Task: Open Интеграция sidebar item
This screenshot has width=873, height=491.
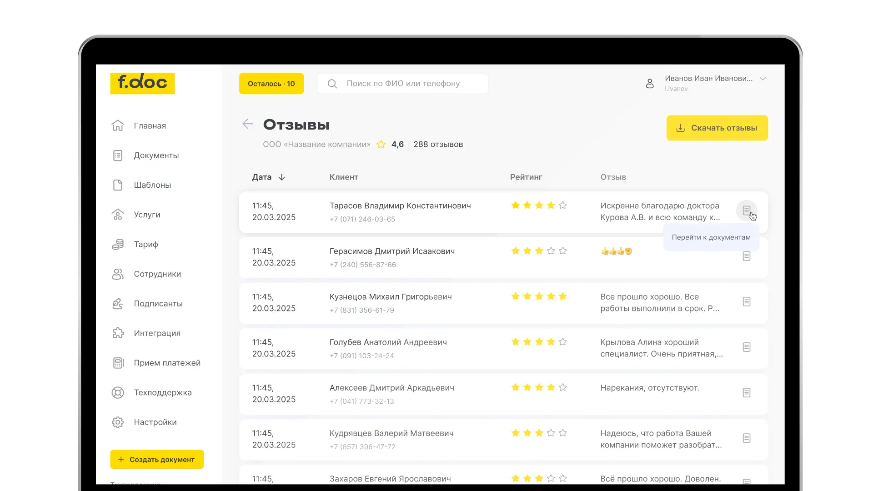Action: point(157,333)
